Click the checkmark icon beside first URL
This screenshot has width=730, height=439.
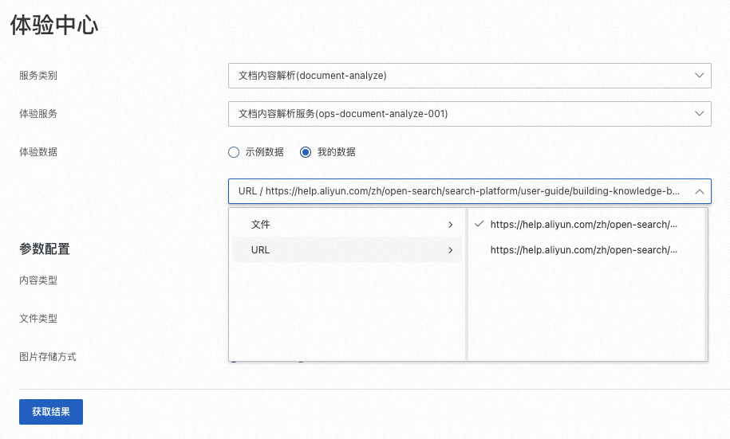pos(479,224)
